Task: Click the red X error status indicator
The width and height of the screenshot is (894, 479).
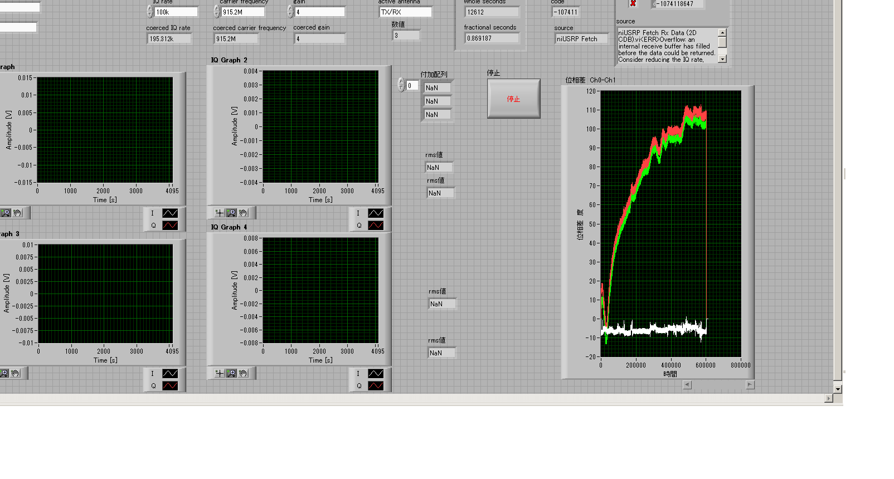Action: [633, 3]
